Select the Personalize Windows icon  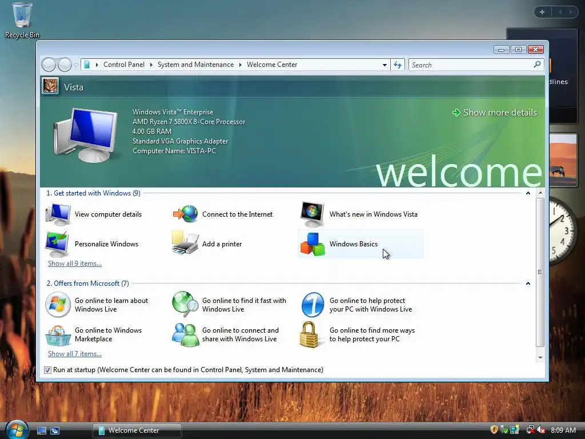(57, 244)
